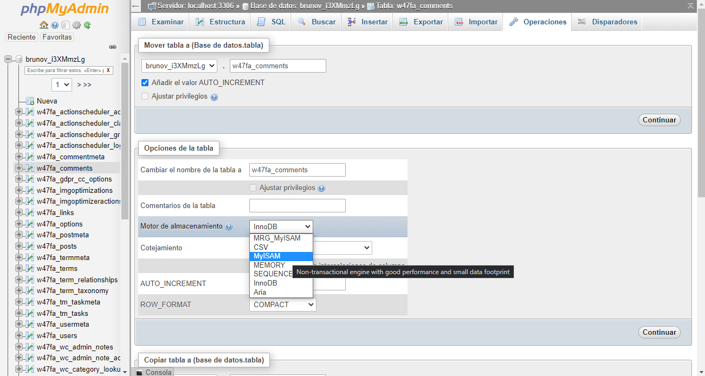The image size is (705, 376).
Task: Clear the table filter with red X
Action: click(x=108, y=70)
